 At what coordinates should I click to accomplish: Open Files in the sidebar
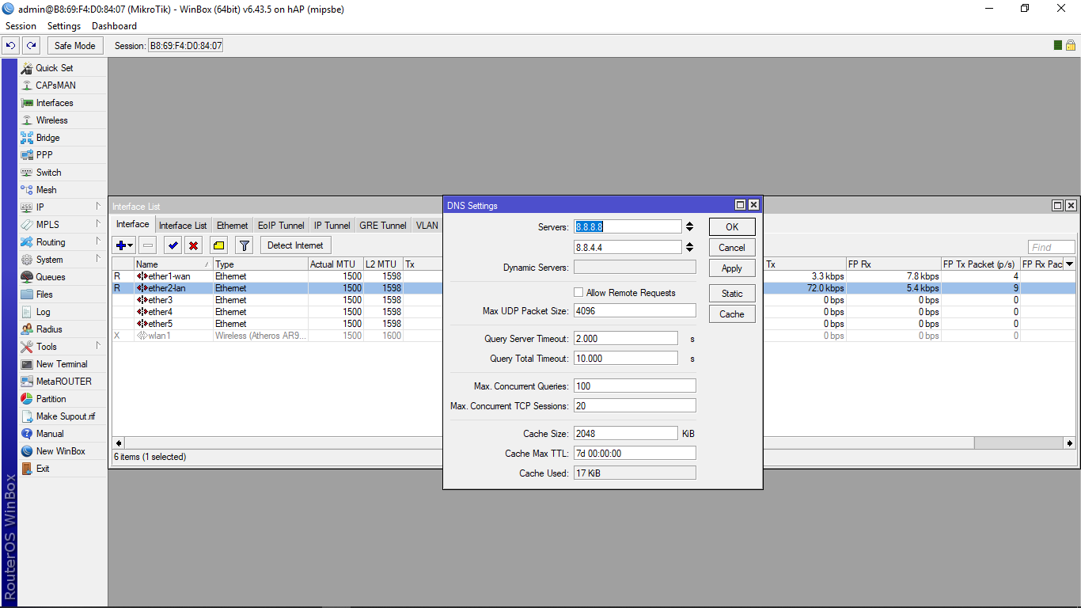[63, 294]
